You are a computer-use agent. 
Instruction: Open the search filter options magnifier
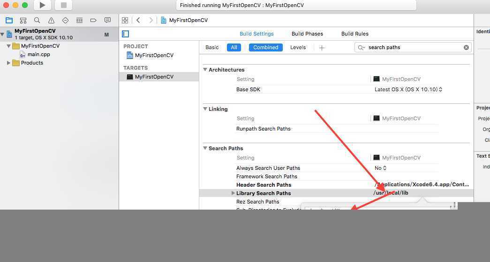(x=362, y=47)
